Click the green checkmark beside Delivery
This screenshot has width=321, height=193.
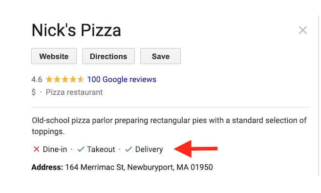coord(128,149)
